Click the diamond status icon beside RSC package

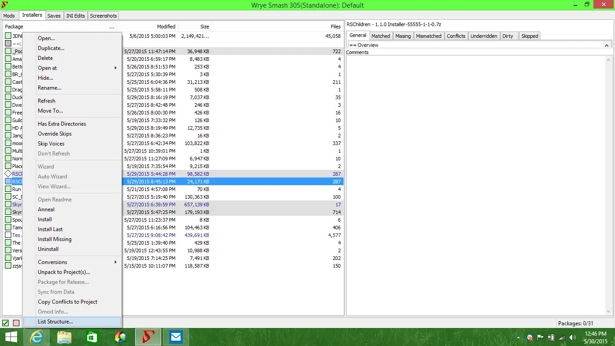pyautogui.click(x=8, y=174)
